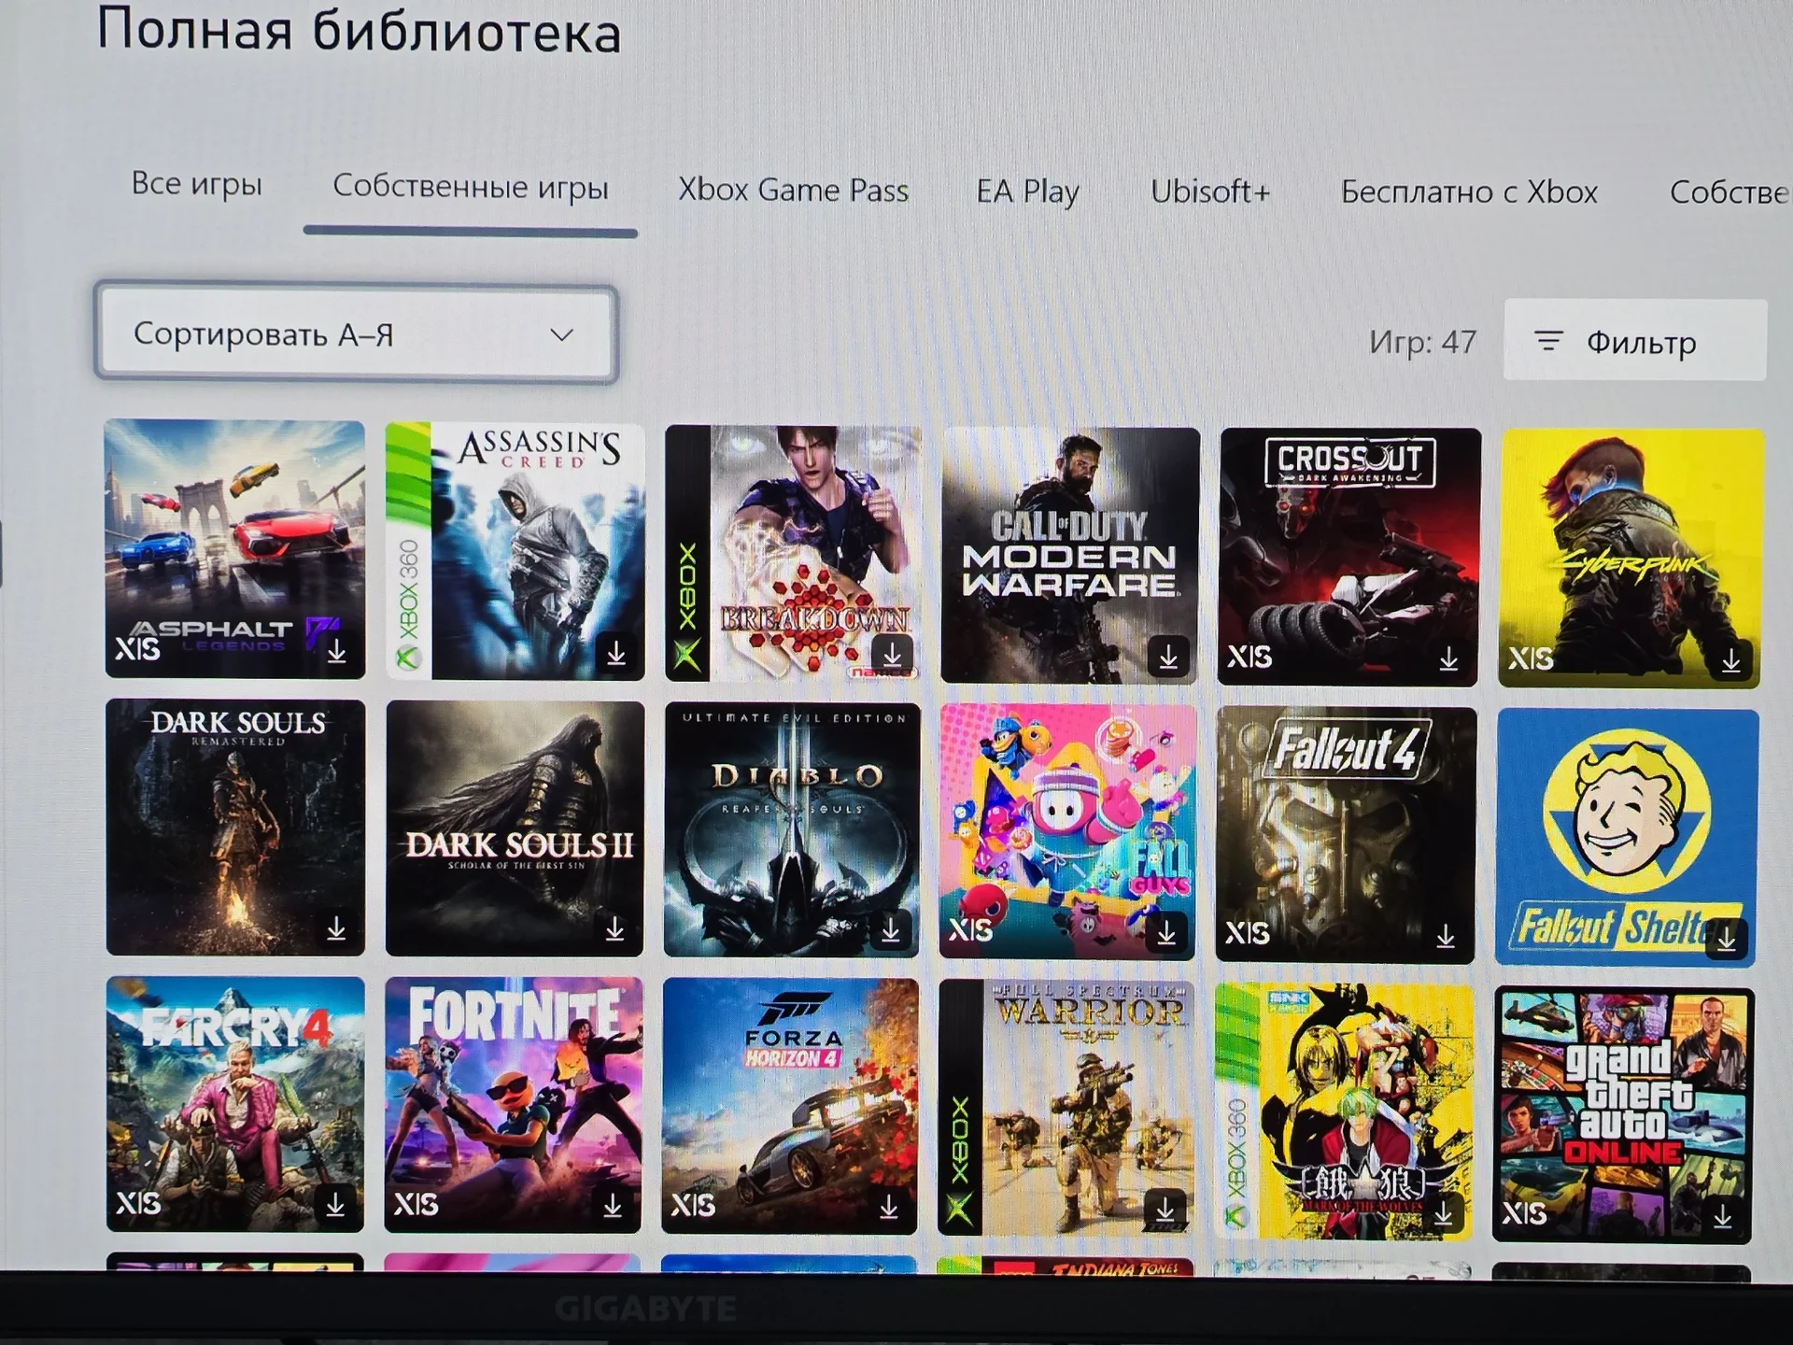Click download arrow on Far Cry 4 tile
Viewport: 1793px width, 1345px height.
pyautogui.click(x=335, y=1205)
